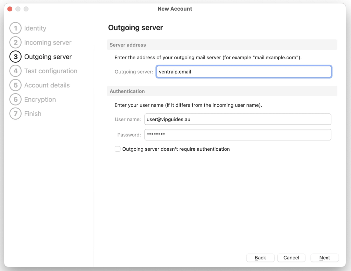Click the step 5 circle icon
The width and height of the screenshot is (351, 271).
pyautogui.click(x=15, y=85)
